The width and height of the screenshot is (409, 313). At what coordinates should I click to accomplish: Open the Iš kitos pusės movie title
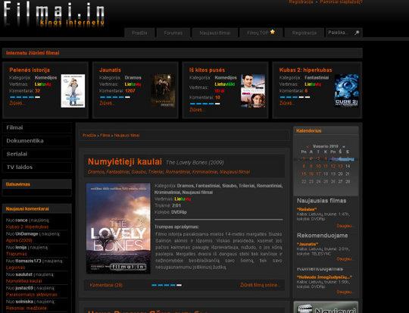207,70
